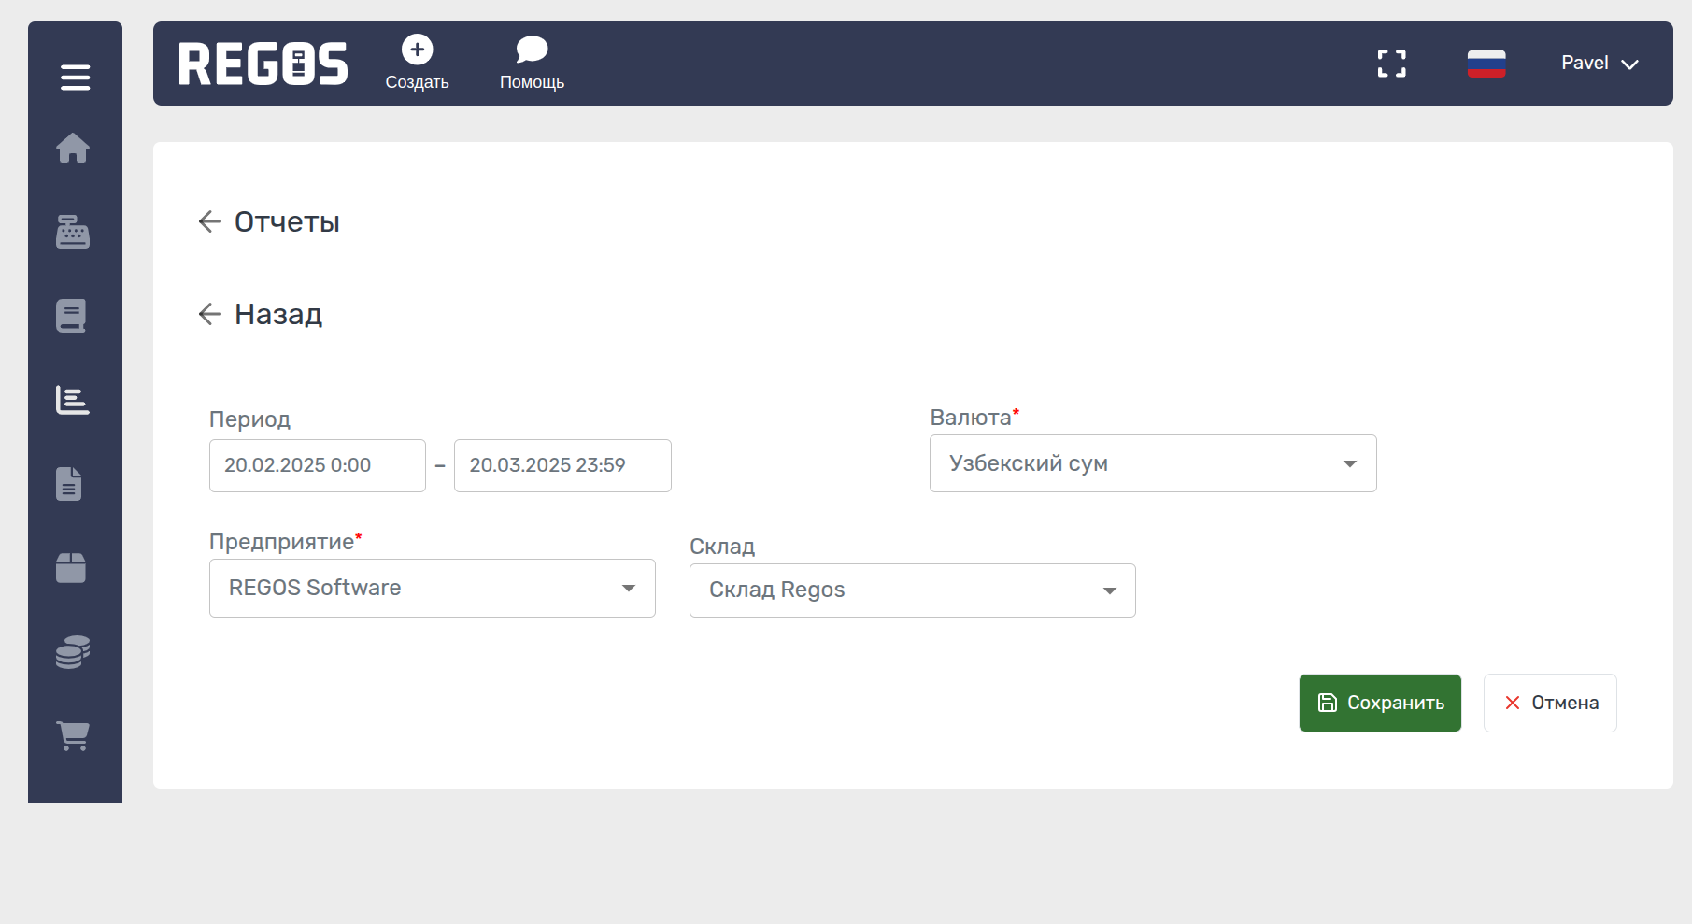Image resolution: width=1692 pixels, height=924 pixels.
Task: Open the warehouse box sidebar icon
Action: [71, 567]
